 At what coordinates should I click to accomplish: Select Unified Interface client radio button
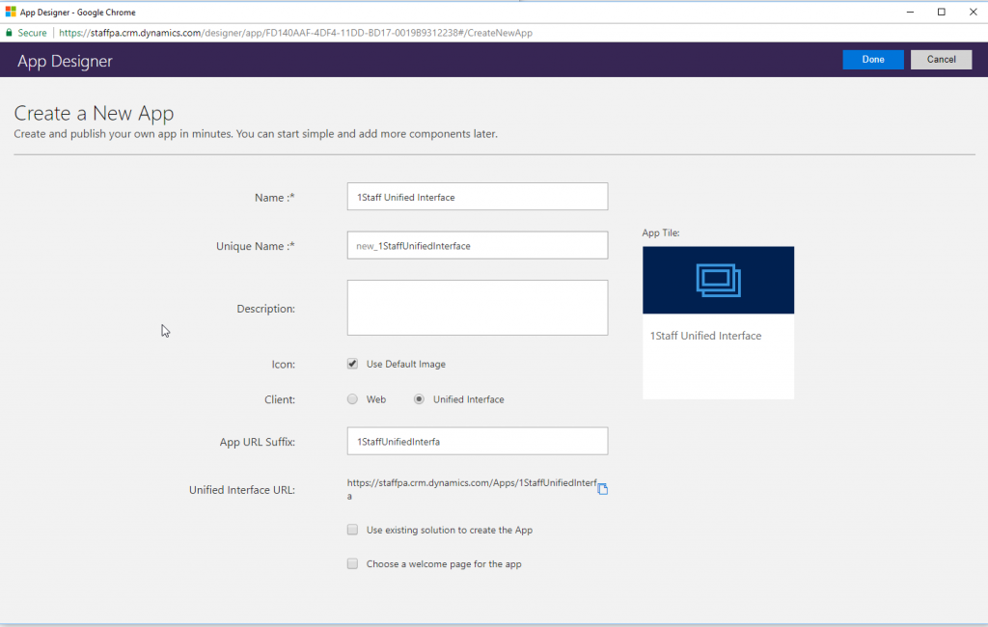click(x=419, y=399)
